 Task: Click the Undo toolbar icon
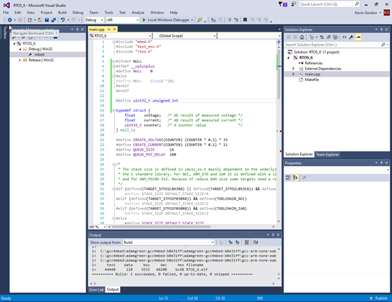click(x=64, y=20)
